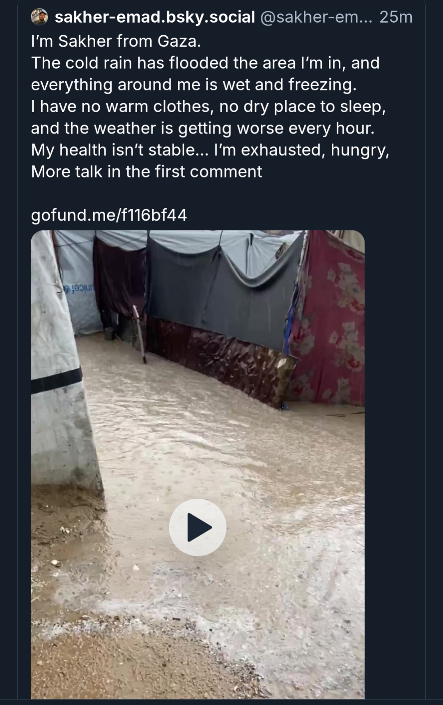Click the "I'm Sakher from Gaza." line
This screenshot has width=443, height=705.
(116, 41)
